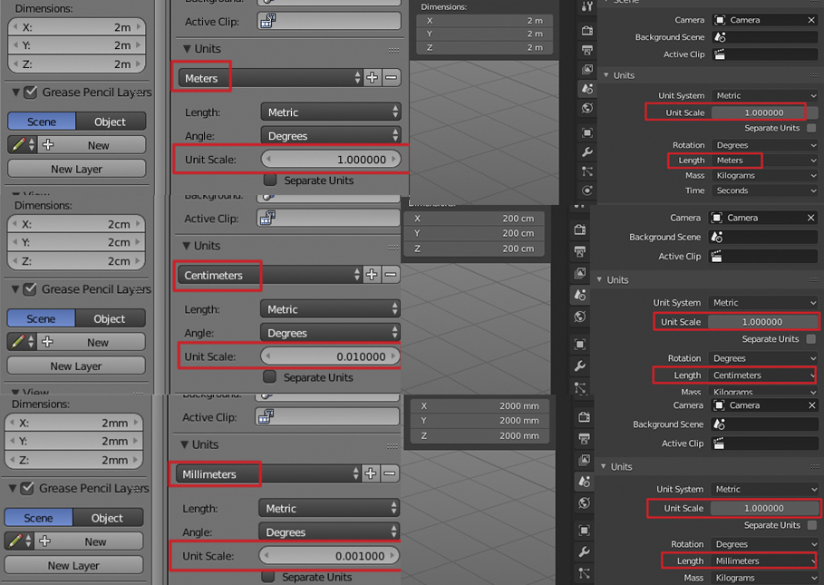The width and height of the screenshot is (824, 585).
Task: Select Scene tab in the 2cm grease pencil panel
Action: pyautogui.click(x=41, y=318)
